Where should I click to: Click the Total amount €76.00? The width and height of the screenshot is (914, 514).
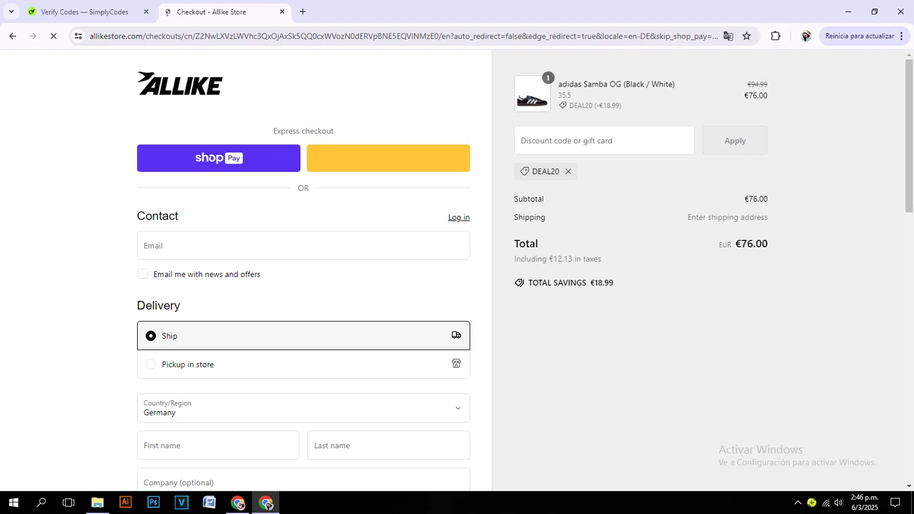pyautogui.click(x=751, y=244)
